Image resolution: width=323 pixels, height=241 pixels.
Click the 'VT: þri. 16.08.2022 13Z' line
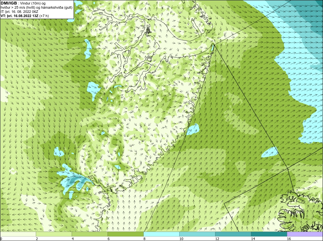click(x=25, y=16)
